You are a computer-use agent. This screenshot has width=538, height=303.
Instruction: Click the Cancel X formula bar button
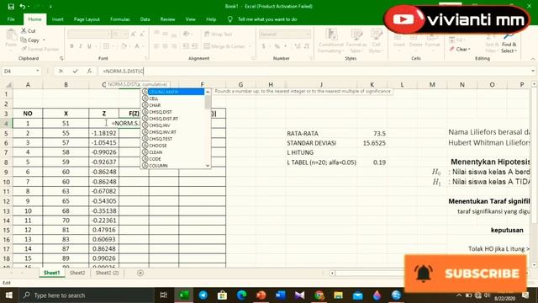click(61, 71)
